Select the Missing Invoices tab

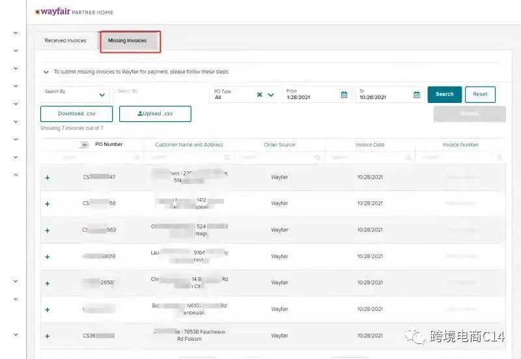pyautogui.click(x=128, y=41)
